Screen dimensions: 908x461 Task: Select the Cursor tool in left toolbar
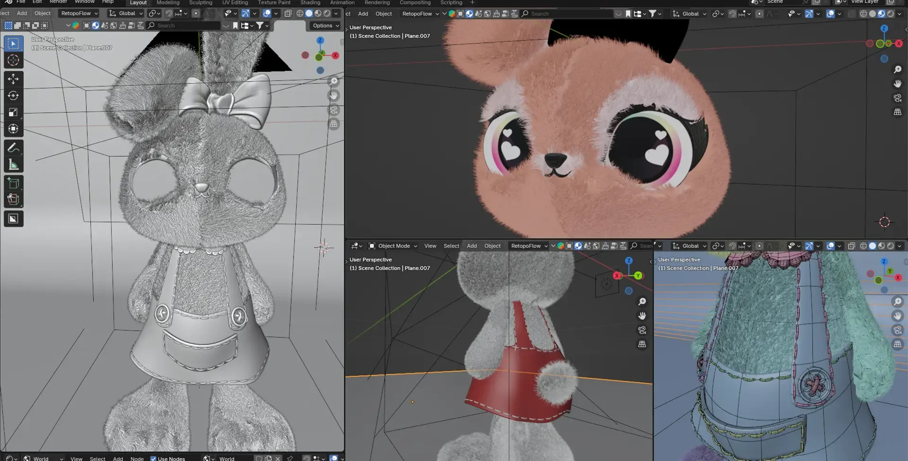(13, 60)
